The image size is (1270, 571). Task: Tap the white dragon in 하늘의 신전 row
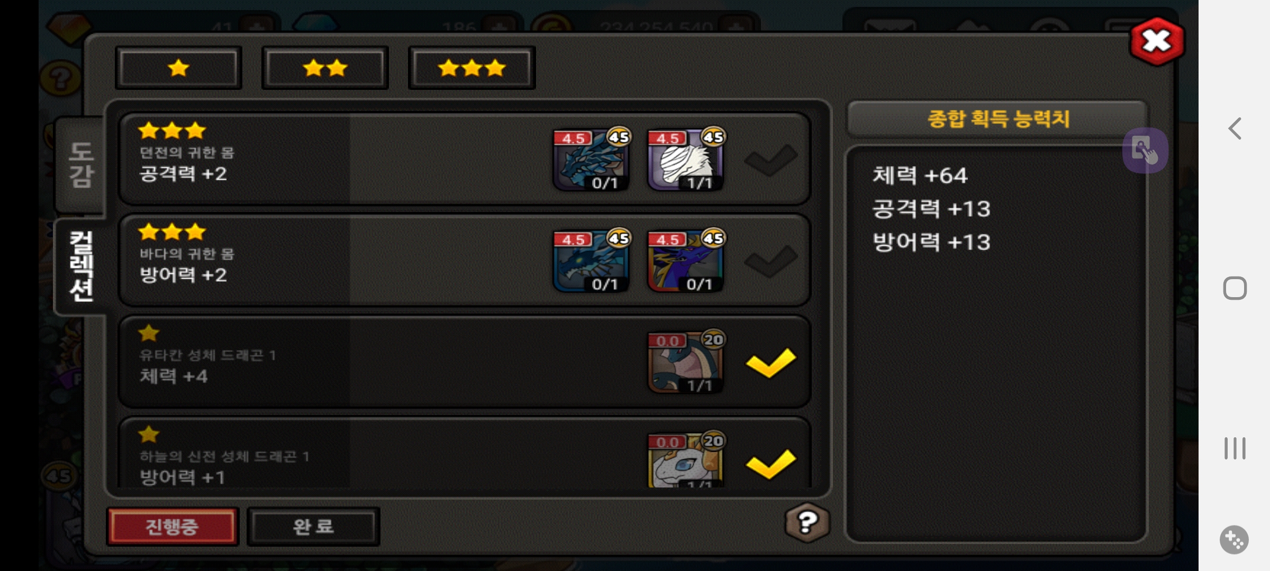click(686, 460)
